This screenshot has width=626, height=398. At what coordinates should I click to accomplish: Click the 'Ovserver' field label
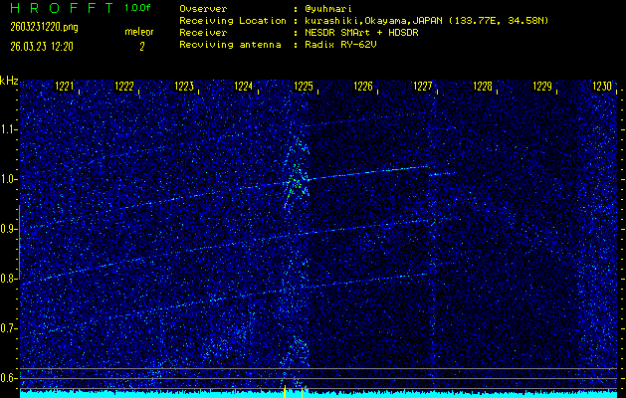click(203, 9)
